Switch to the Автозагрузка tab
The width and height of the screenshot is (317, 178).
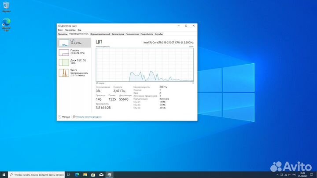118,34
